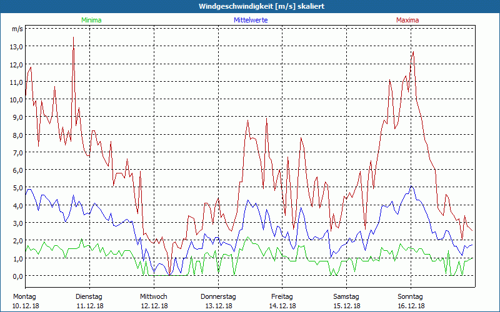Click the 1,0 y-axis value

coord(17,258)
